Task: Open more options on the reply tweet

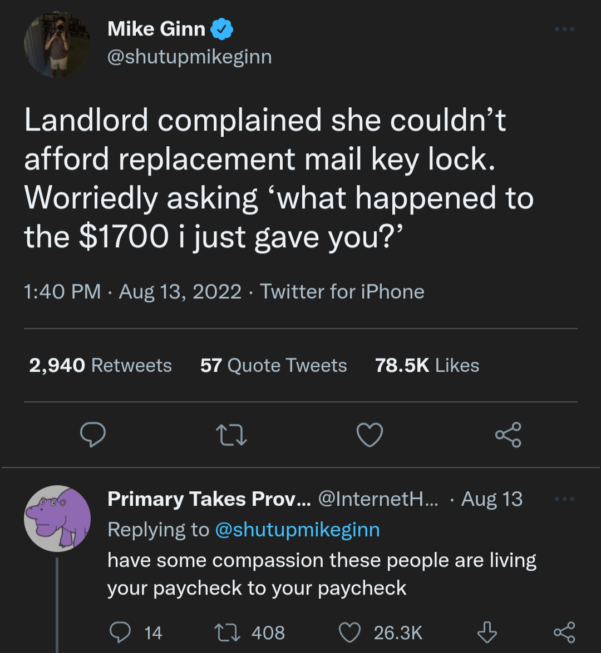Action: point(564,499)
